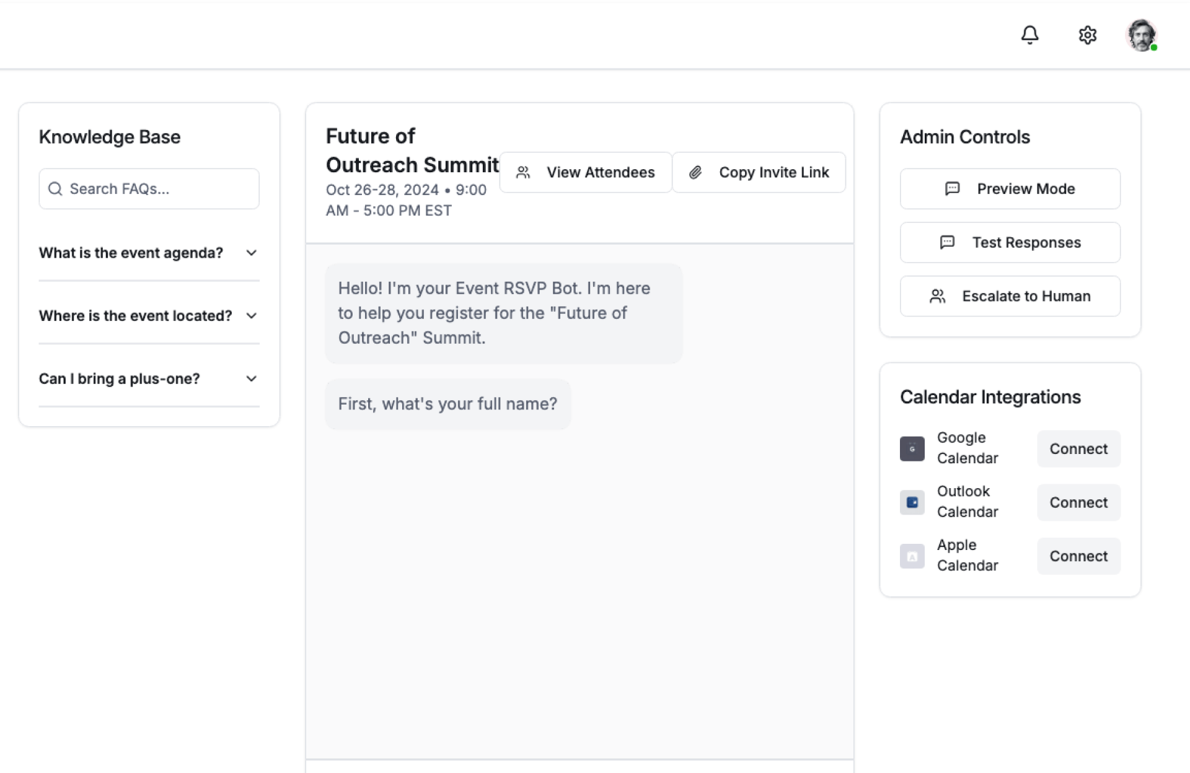Click the Escalate to Human button
Screen dimensions: 1190x773
tap(1010, 296)
